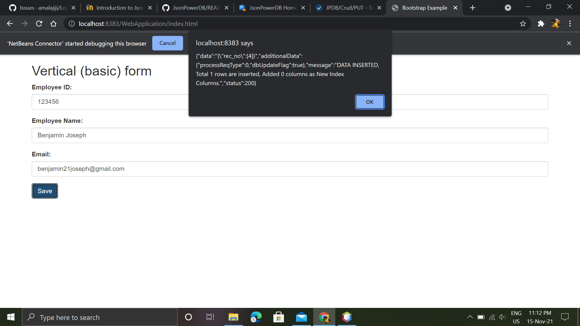Click the back navigation arrow
The width and height of the screenshot is (580, 326).
pyautogui.click(x=10, y=24)
